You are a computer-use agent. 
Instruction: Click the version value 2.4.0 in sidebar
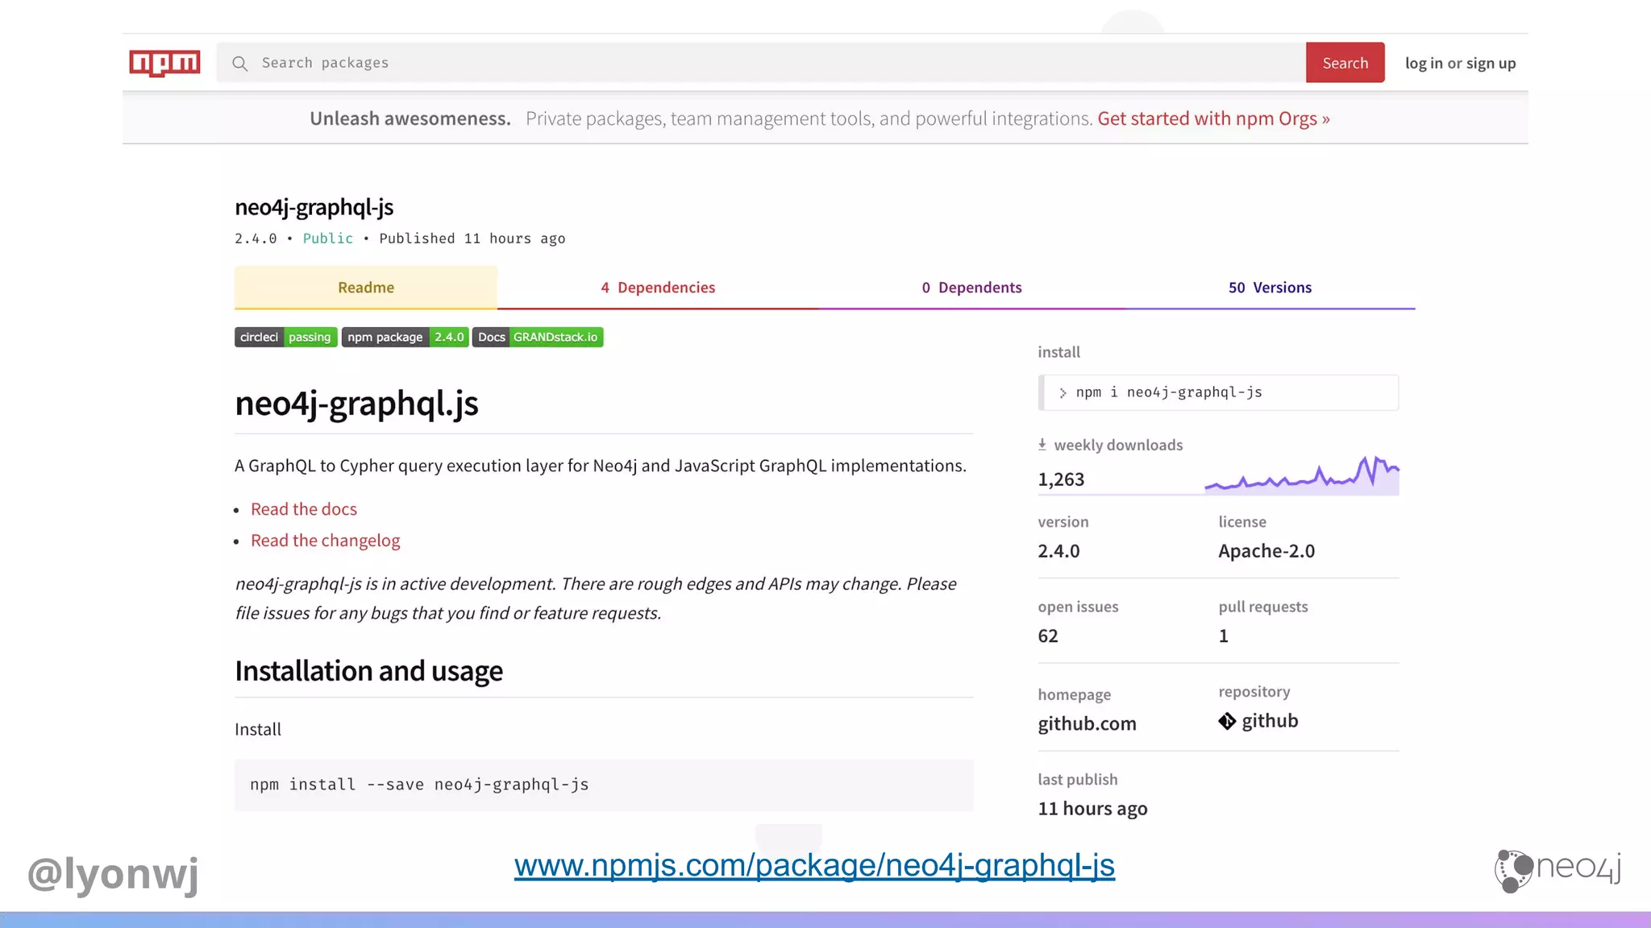[1058, 551]
